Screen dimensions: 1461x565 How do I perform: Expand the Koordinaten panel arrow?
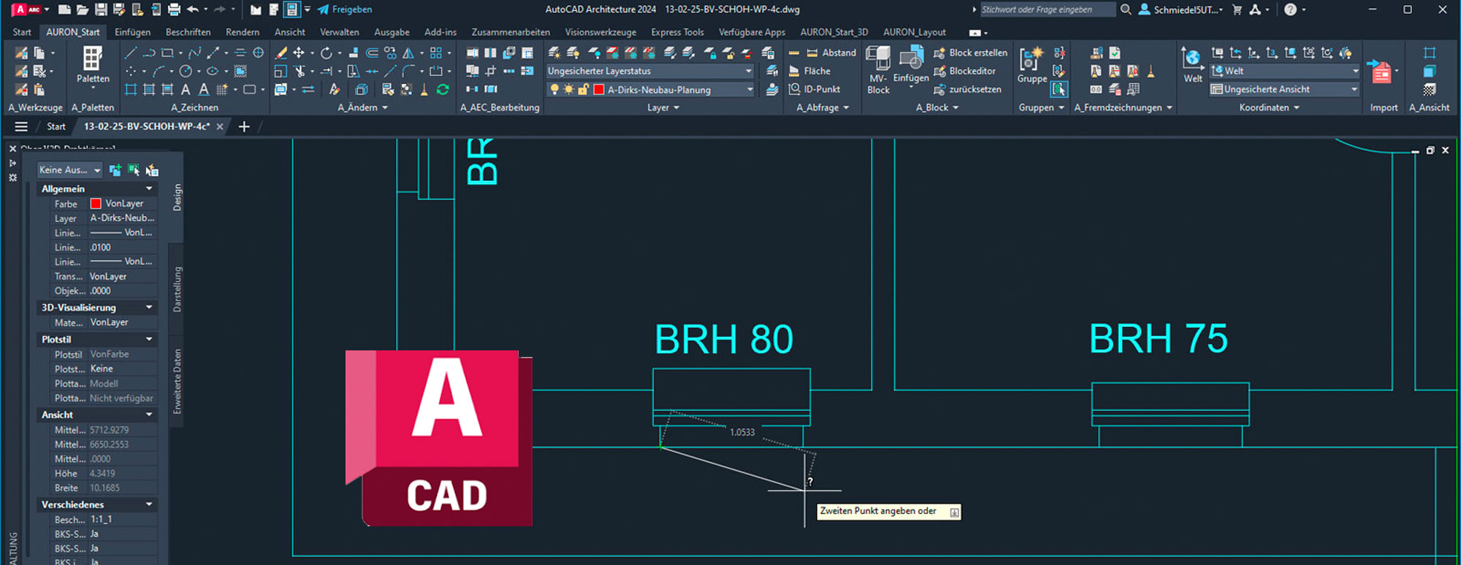(x=1296, y=107)
